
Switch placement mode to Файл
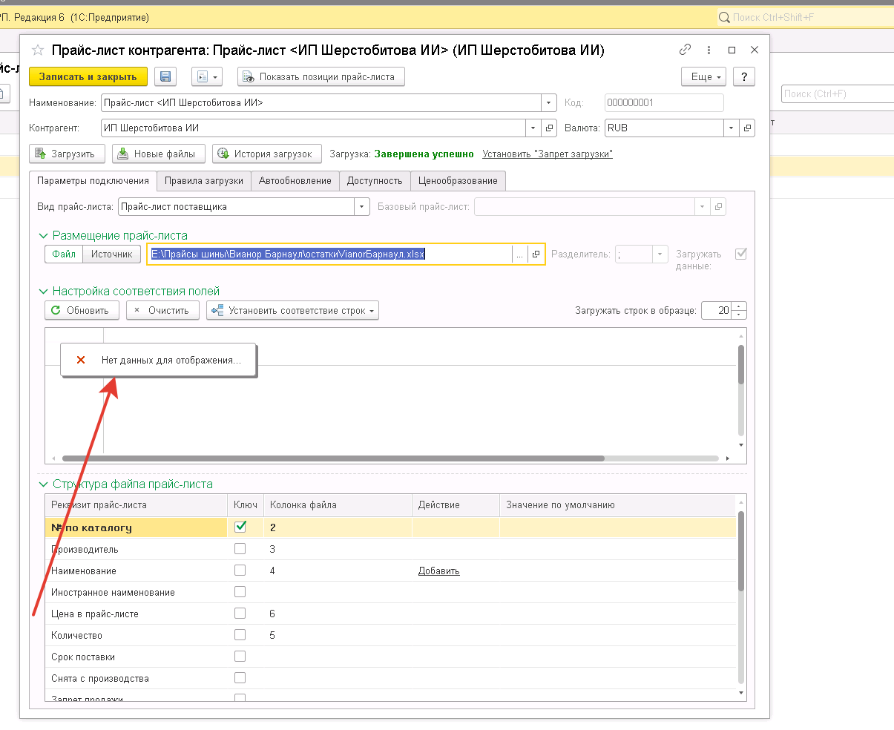pyautogui.click(x=64, y=254)
